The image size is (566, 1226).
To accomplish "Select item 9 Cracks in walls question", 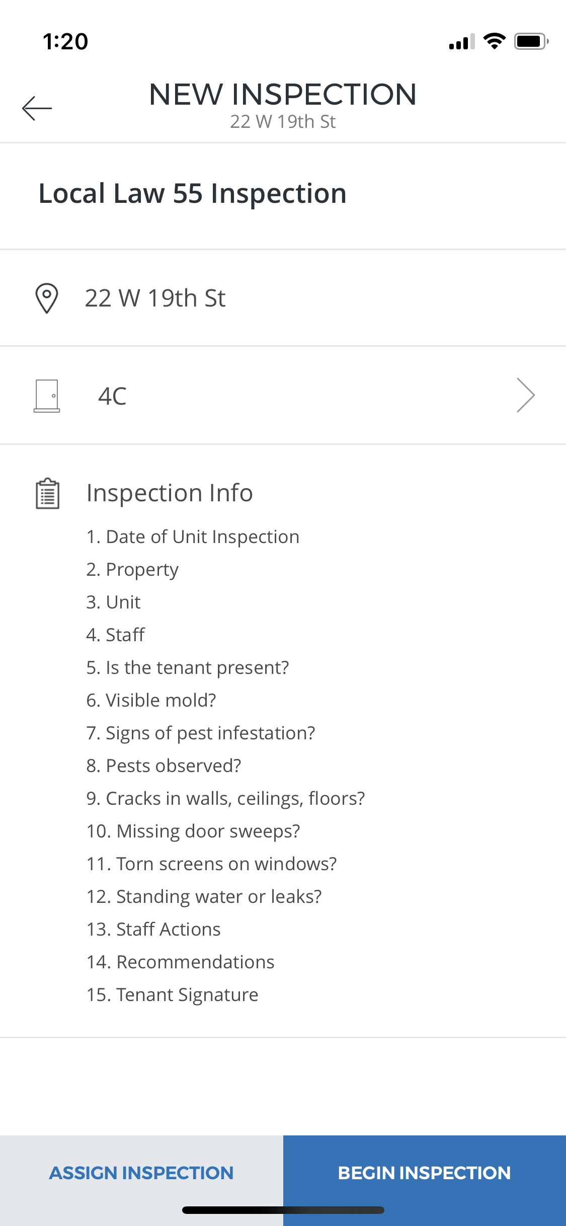I will point(225,799).
